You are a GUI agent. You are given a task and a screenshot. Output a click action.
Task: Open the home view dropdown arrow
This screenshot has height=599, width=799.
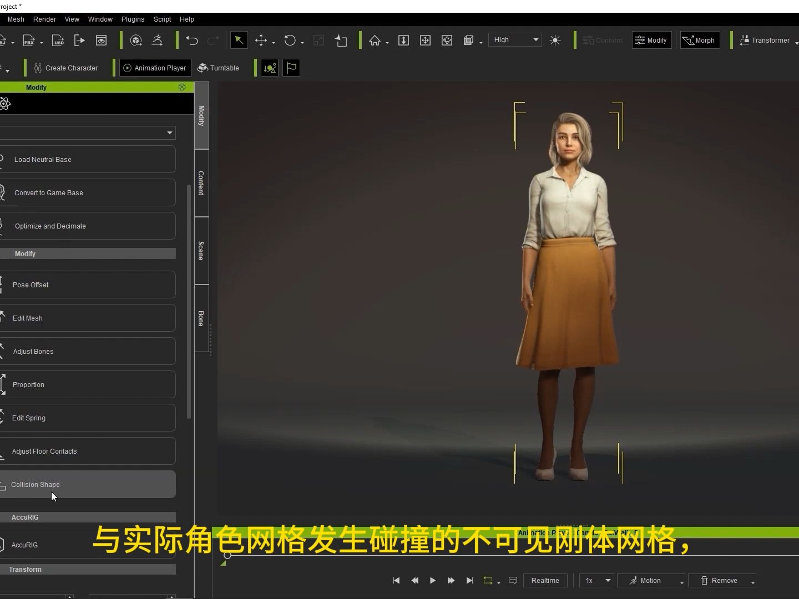387,43
